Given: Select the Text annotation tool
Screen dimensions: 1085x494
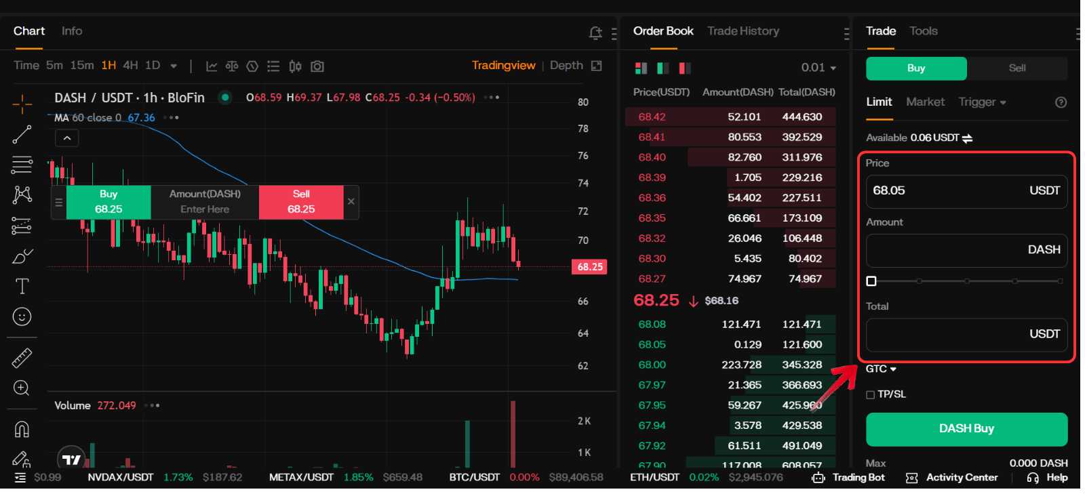Looking at the screenshot, I should tap(22, 287).
